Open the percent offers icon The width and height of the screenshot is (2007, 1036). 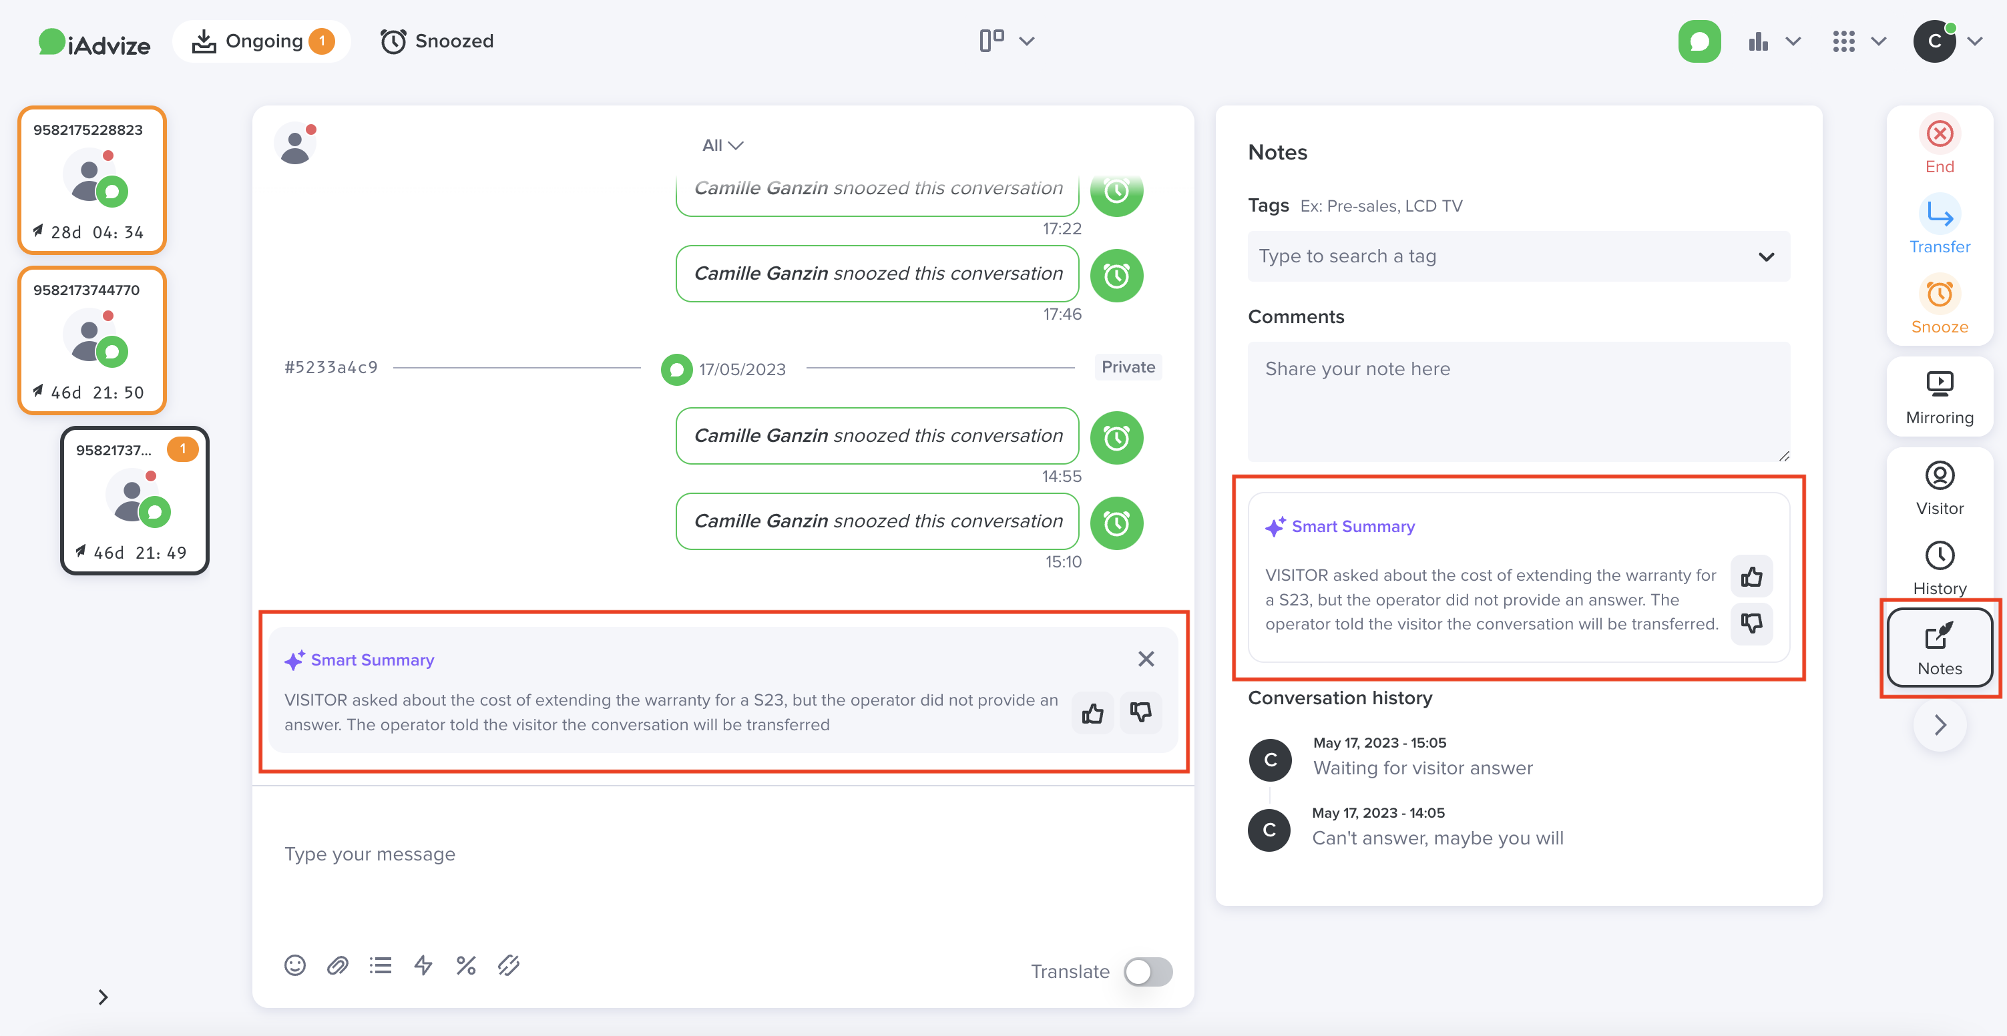(x=466, y=966)
